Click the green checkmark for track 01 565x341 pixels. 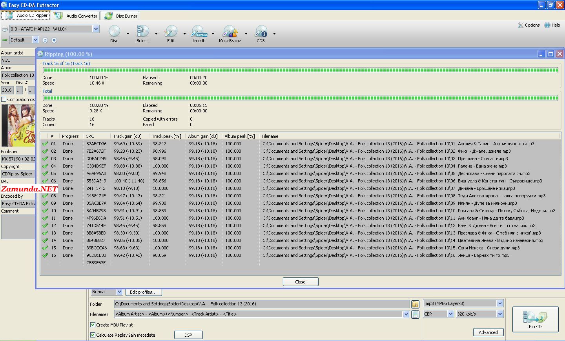tap(45, 144)
